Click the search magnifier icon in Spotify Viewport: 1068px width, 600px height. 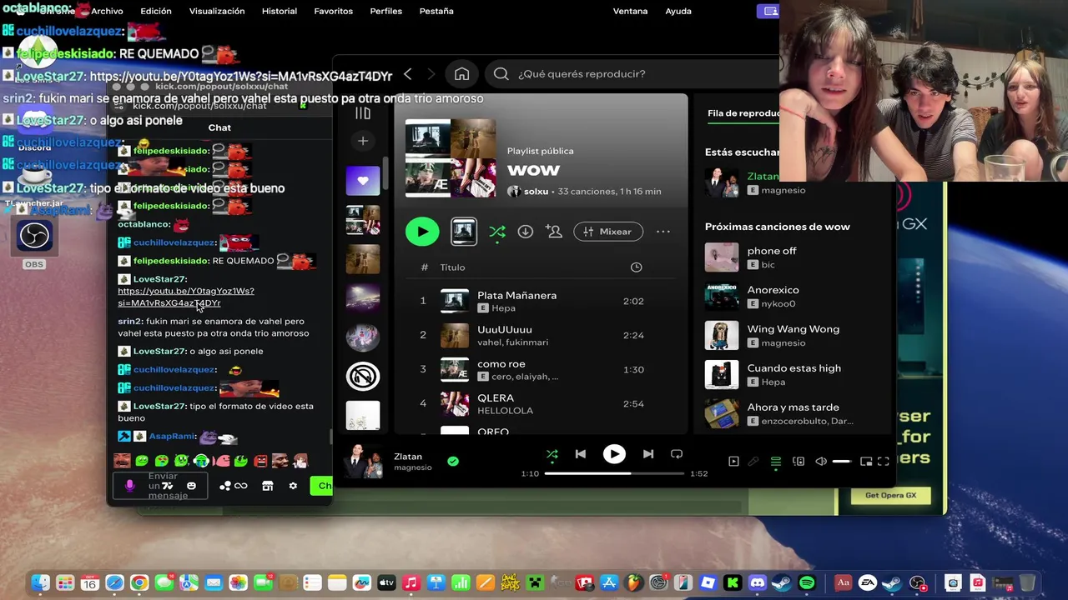(x=501, y=74)
